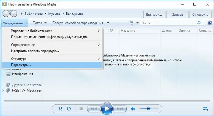Switch to the Воспроизведение tab
This screenshot has height=116, width=214.
[x=154, y=14]
